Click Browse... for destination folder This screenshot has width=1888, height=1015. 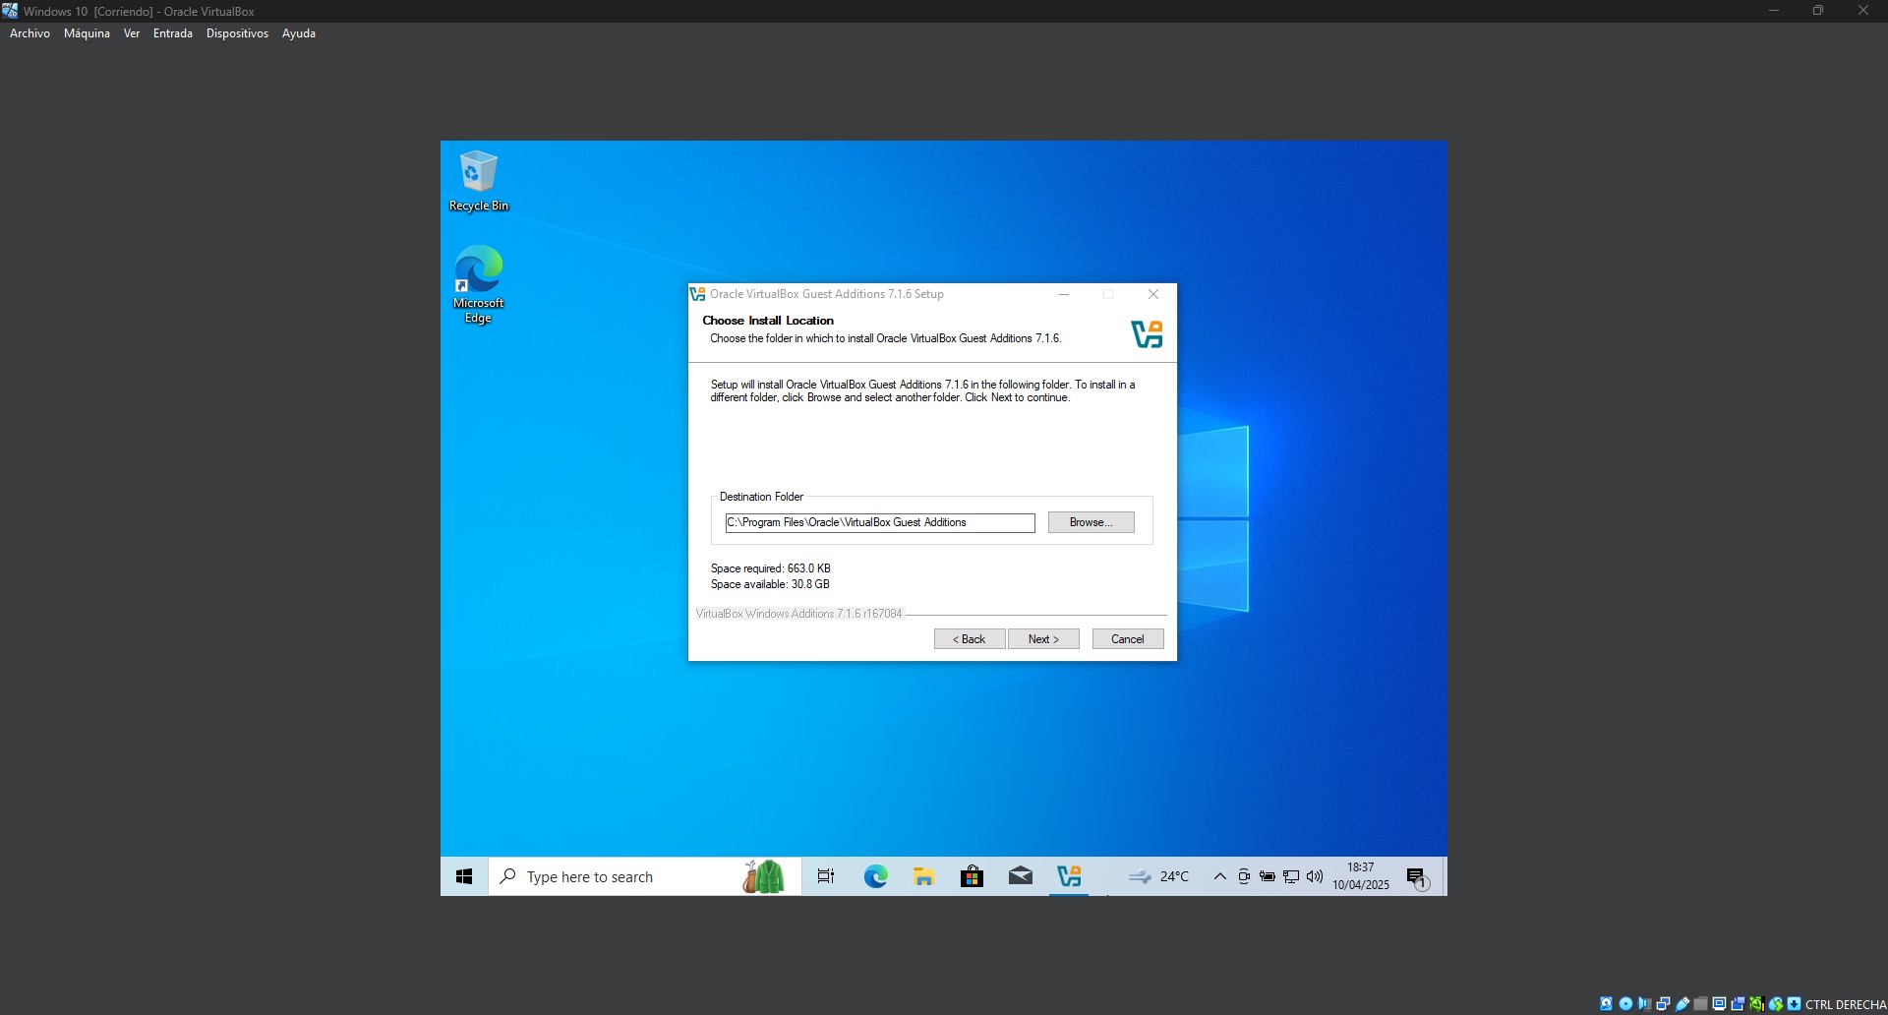(x=1091, y=522)
